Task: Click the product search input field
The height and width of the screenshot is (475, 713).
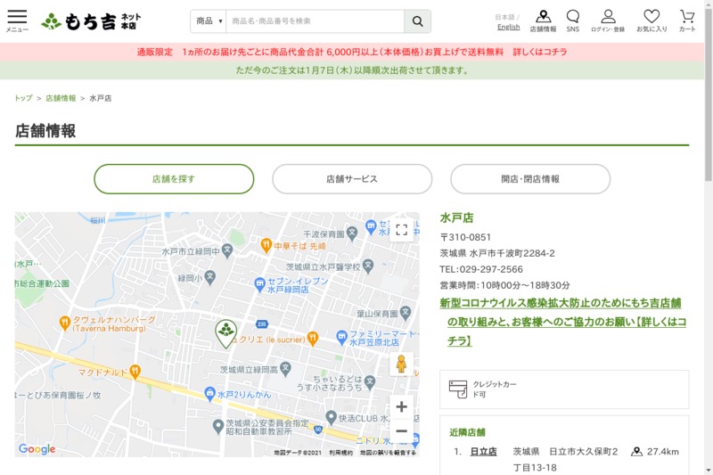Action: (315, 21)
